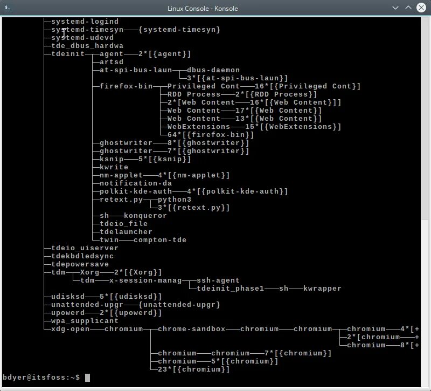Click the 'udisksd' process name

point(68,297)
